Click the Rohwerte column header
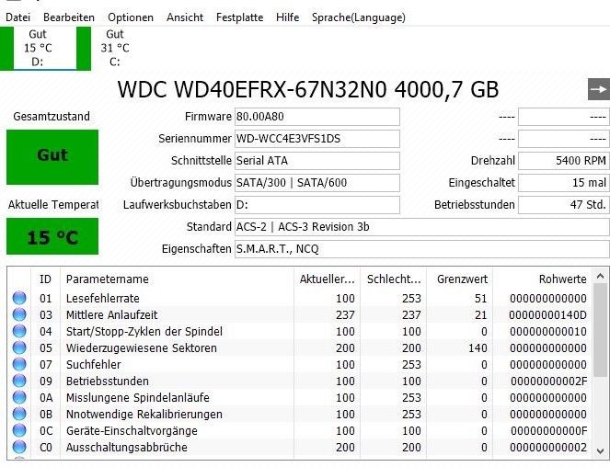 [542, 279]
